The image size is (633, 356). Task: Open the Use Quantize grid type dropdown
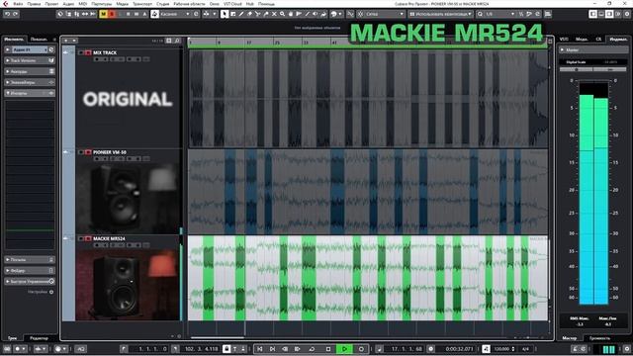(x=441, y=14)
